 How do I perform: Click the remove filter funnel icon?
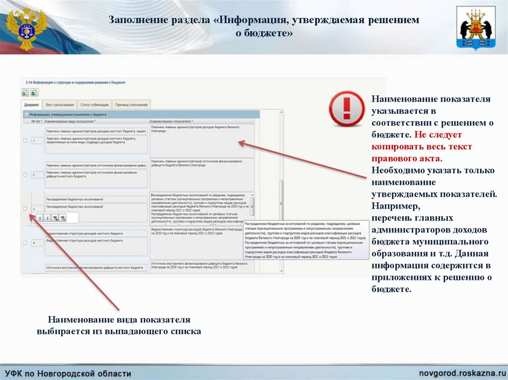63,217
